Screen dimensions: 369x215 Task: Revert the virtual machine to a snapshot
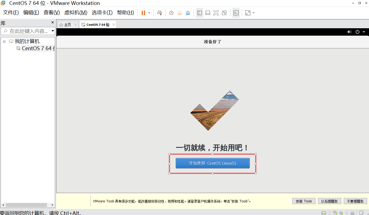(x=180, y=13)
